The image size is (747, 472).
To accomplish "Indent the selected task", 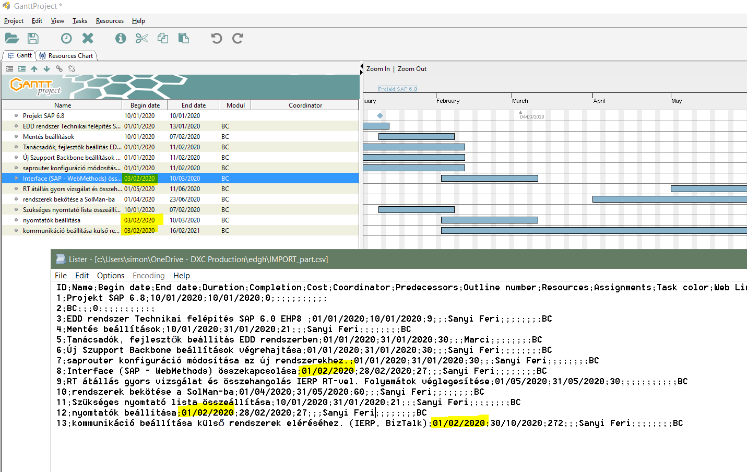I will coord(21,68).
